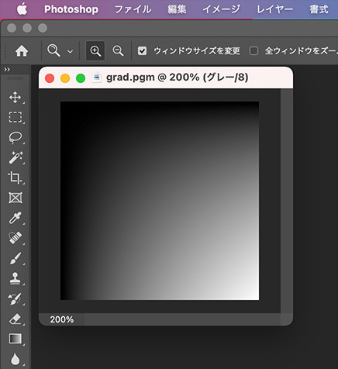Open the Apple menu
The width and height of the screenshot is (338, 369).
tap(22, 9)
